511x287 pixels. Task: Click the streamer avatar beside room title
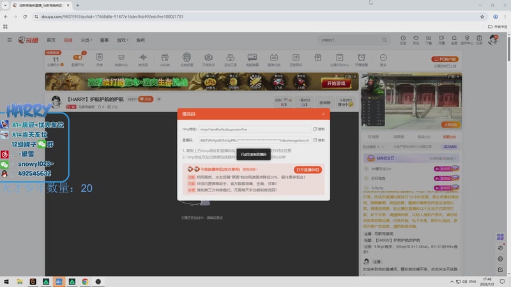(56, 102)
